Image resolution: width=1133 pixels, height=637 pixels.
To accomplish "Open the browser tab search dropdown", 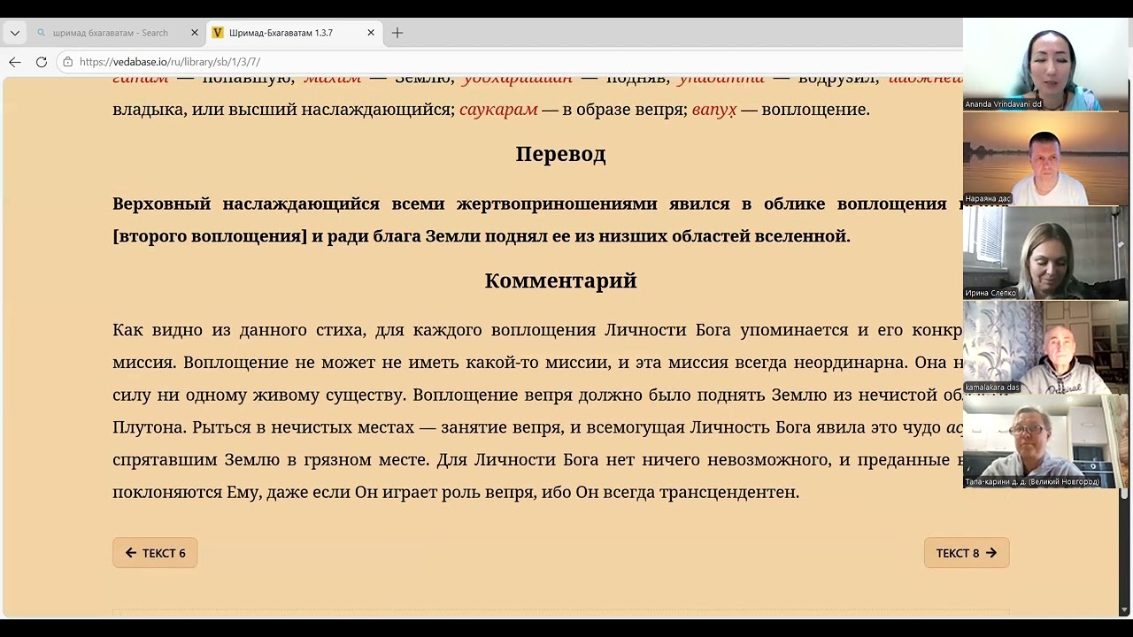I will pos(15,33).
